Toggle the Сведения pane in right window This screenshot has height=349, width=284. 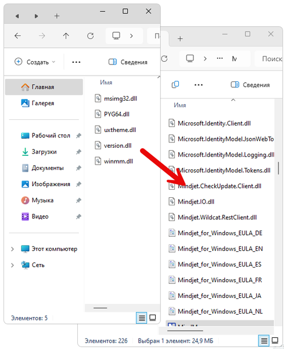coord(250,85)
